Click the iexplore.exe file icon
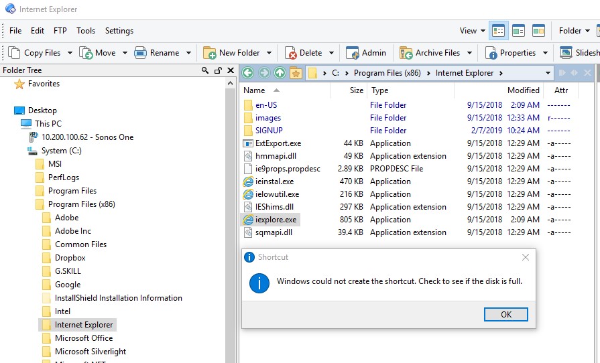Viewport: 600px width, 363px height. 248,220
